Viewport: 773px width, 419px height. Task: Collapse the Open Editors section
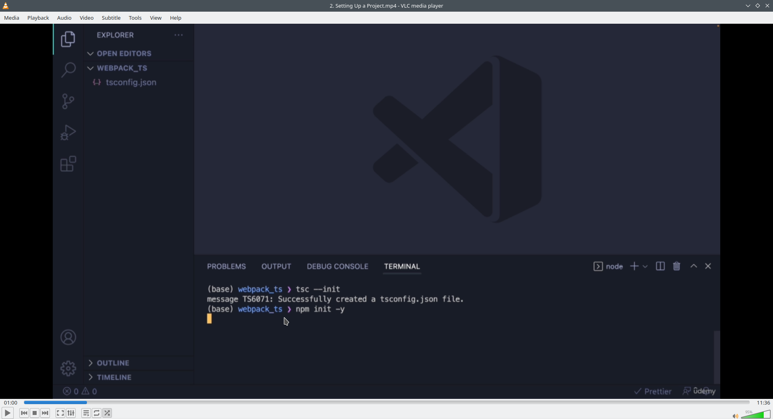90,53
